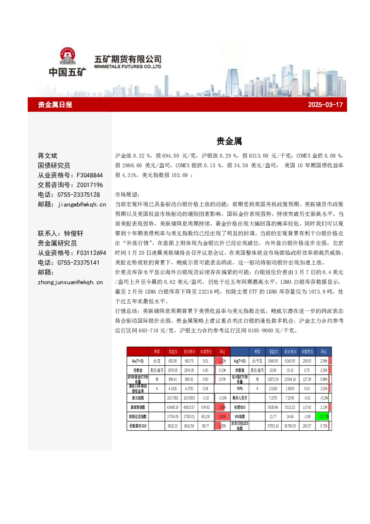
Task: Click 离岸人民币 closing value 7.2375
Action: click(273, 398)
